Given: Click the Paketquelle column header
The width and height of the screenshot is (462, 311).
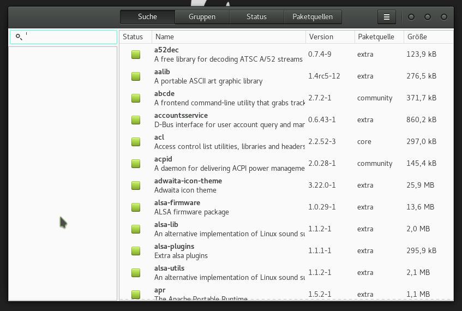Looking at the screenshot, I should tap(378, 37).
